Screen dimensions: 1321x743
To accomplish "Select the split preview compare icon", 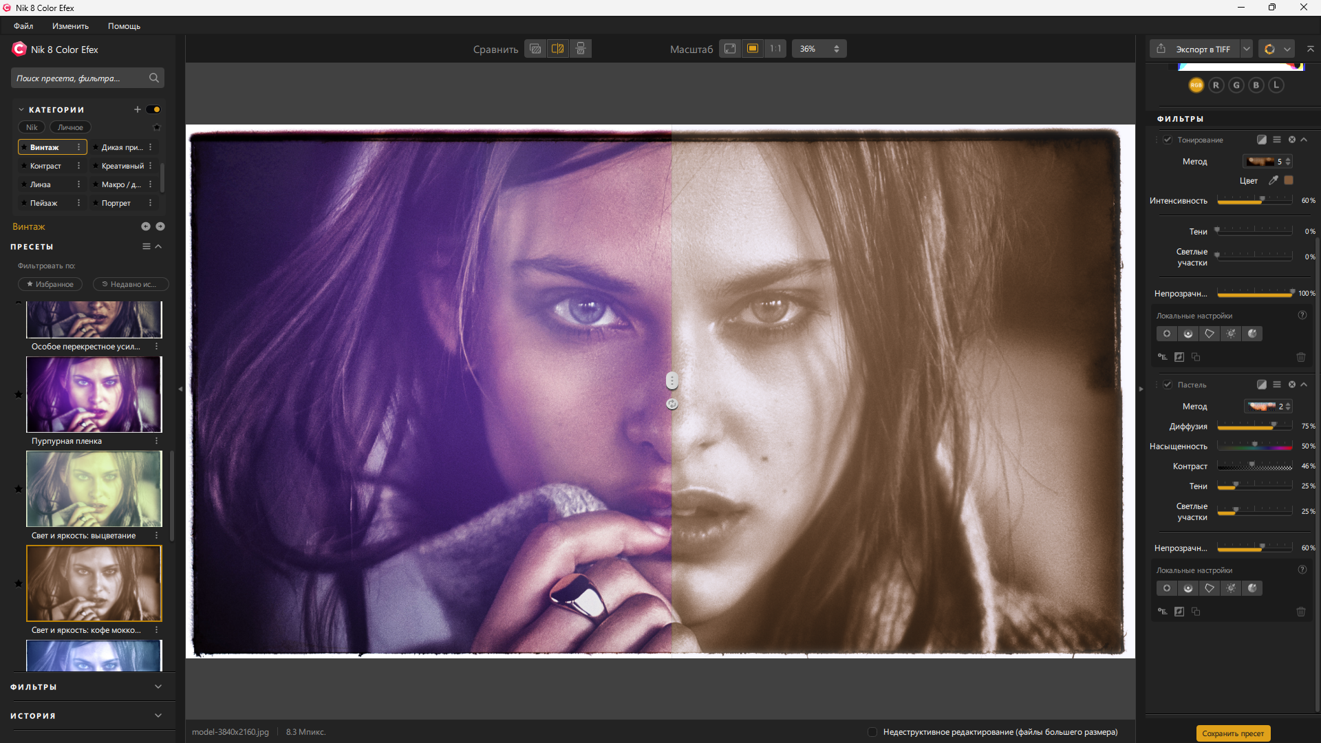I will pyautogui.click(x=558, y=49).
